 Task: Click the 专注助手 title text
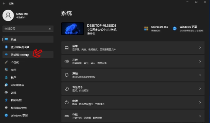78,87
